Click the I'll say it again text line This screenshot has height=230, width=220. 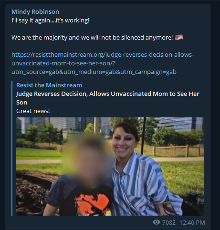pyautogui.click(x=51, y=21)
